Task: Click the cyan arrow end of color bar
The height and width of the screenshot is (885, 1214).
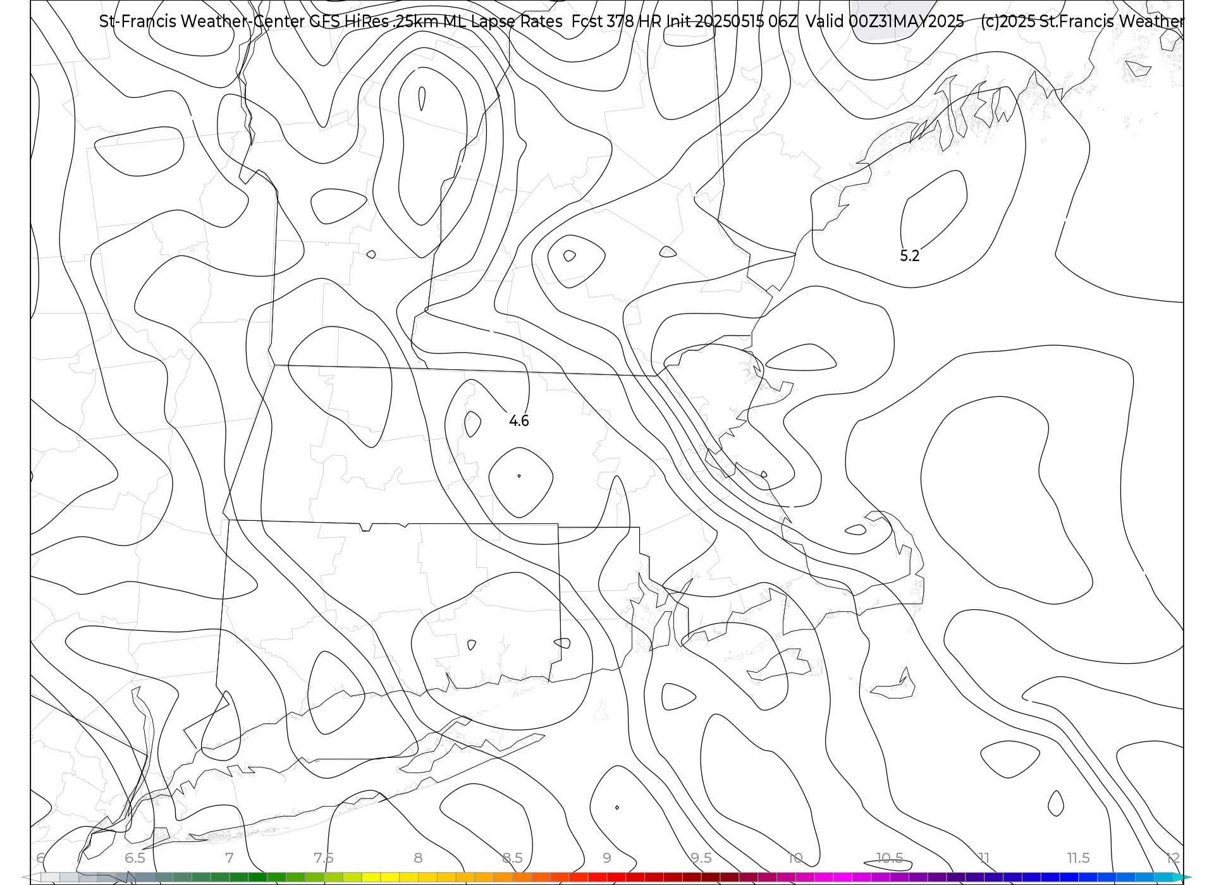Action: [x=1181, y=877]
